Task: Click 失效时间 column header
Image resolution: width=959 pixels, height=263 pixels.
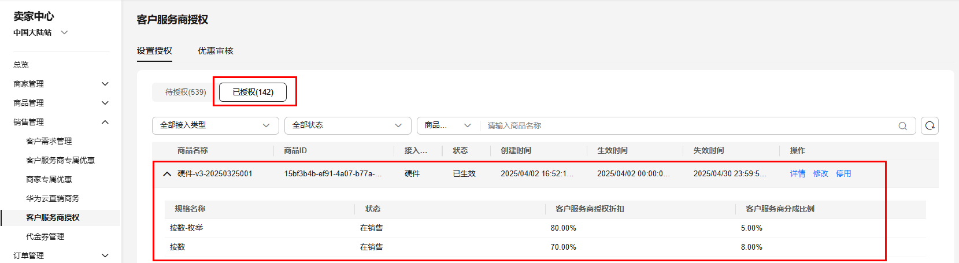Action: pyautogui.click(x=709, y=150)
